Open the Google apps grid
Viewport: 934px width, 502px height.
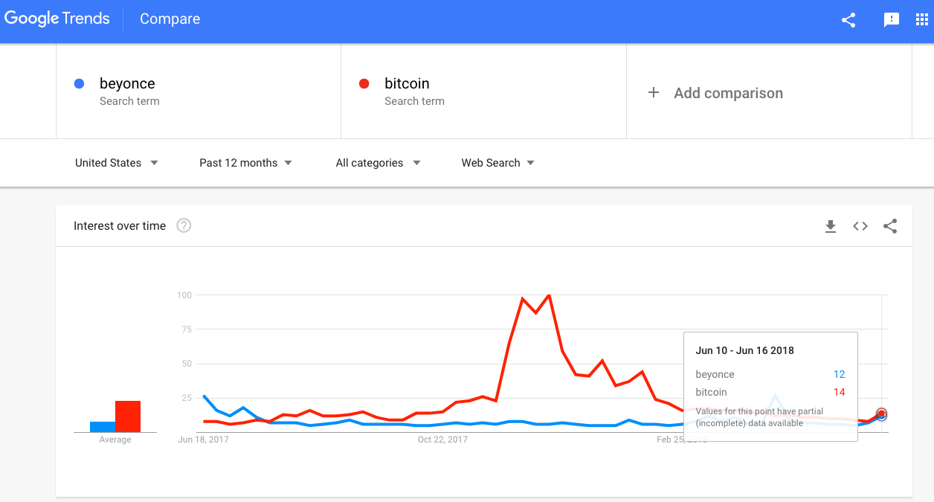(922, 20)
